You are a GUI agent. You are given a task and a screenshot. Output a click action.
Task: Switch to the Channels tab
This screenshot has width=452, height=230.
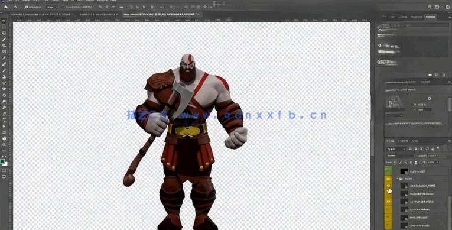[x=403, y=141]
